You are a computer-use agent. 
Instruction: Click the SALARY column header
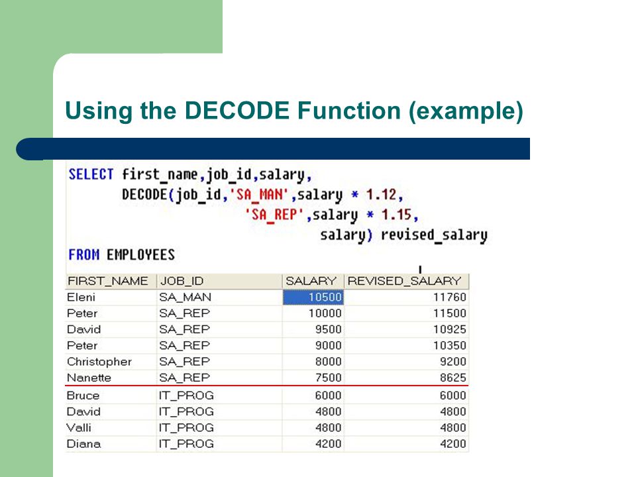(x=313, y=281)
